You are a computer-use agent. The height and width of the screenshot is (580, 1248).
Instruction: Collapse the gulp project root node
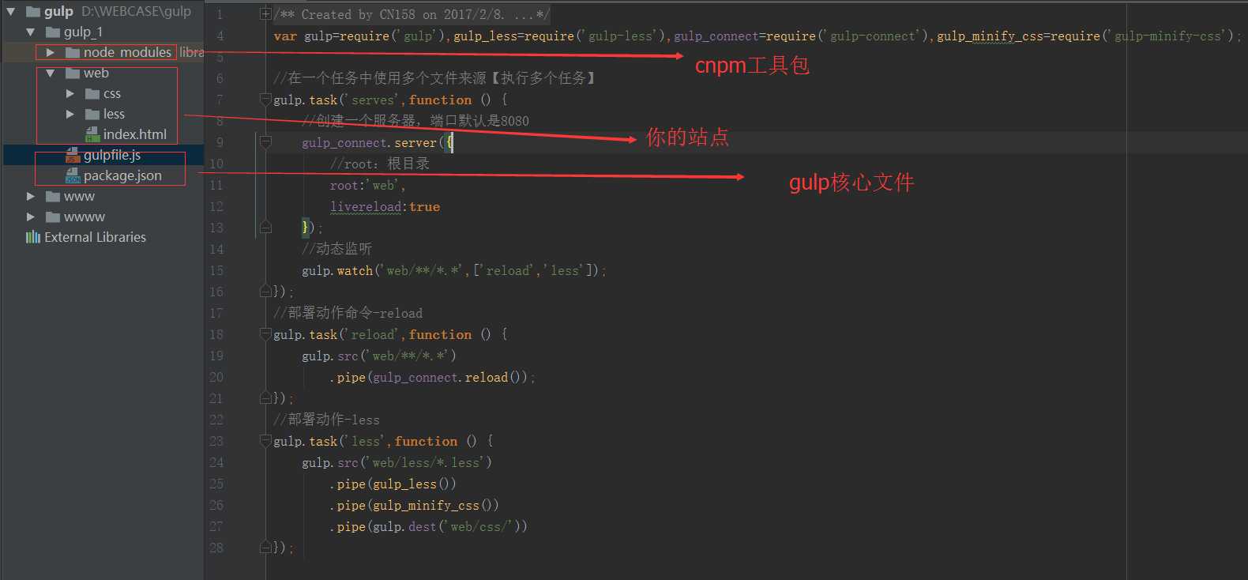(x=11, y=12)
